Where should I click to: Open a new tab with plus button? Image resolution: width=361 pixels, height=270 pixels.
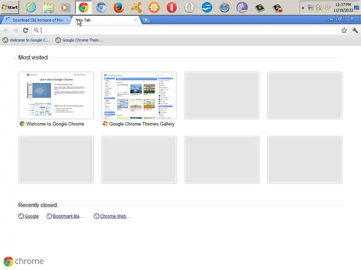click(x=146, y=20)
